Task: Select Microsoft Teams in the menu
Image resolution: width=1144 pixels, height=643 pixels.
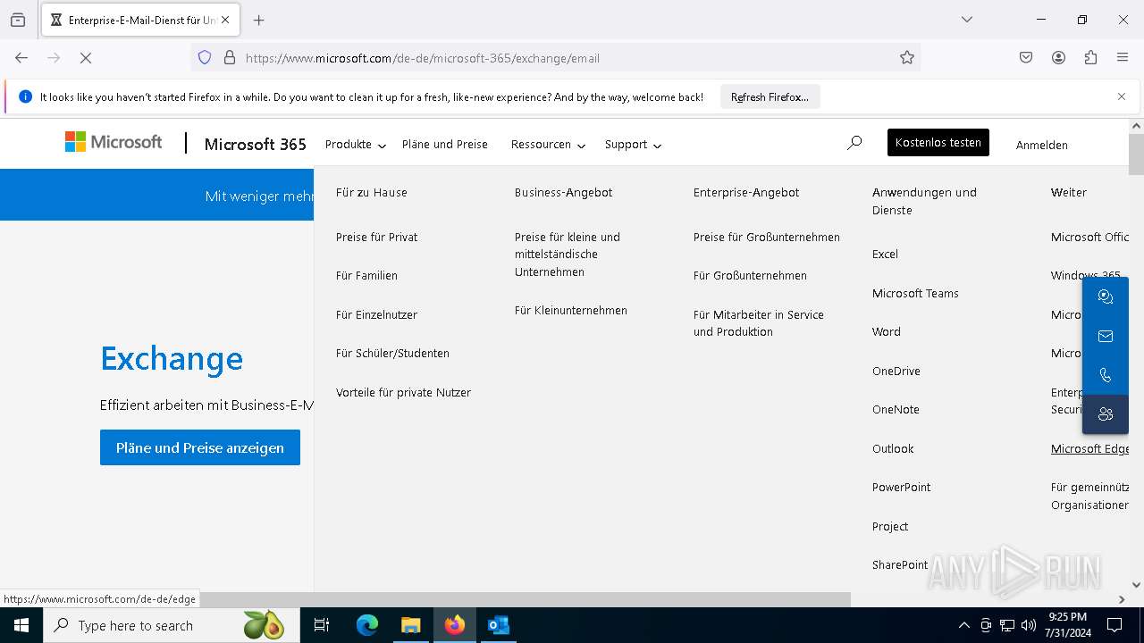Action: pos(915,293)
